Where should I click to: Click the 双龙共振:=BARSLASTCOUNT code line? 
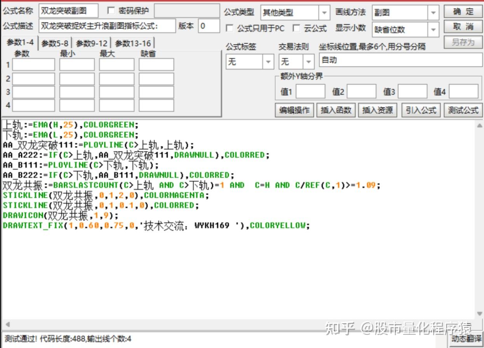point(192,185)
